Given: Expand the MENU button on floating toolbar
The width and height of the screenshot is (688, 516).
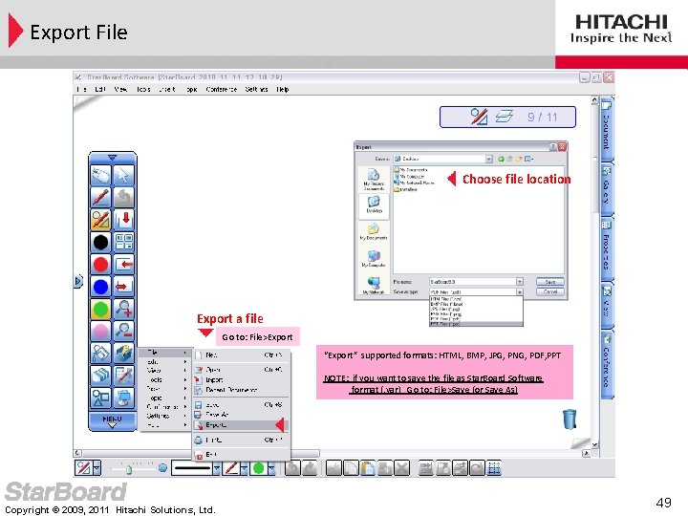Looking at the screenshot, I should click(113, 421).
